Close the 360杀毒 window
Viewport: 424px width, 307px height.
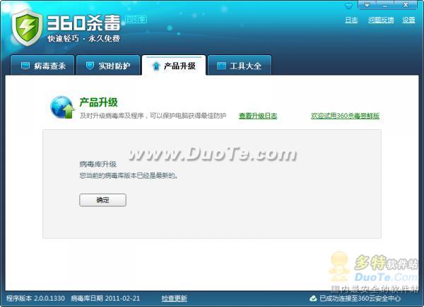[406, 5]
